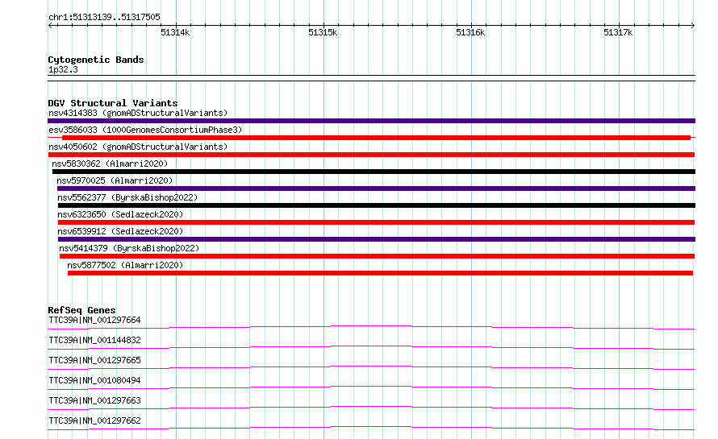718x439 pixels.
Task: Click the 51315k ruler tick label
Action: click(x=323, y=32)
